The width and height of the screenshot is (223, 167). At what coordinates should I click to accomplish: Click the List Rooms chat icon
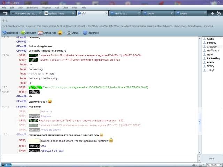click(5, 33)
